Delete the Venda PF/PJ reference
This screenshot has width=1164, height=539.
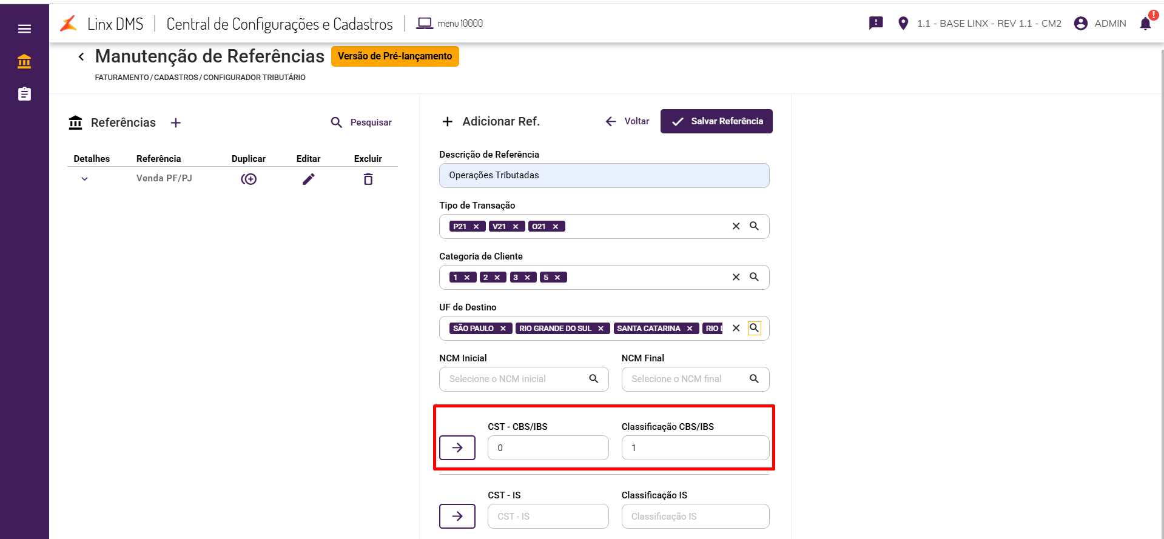click(368, 179)
